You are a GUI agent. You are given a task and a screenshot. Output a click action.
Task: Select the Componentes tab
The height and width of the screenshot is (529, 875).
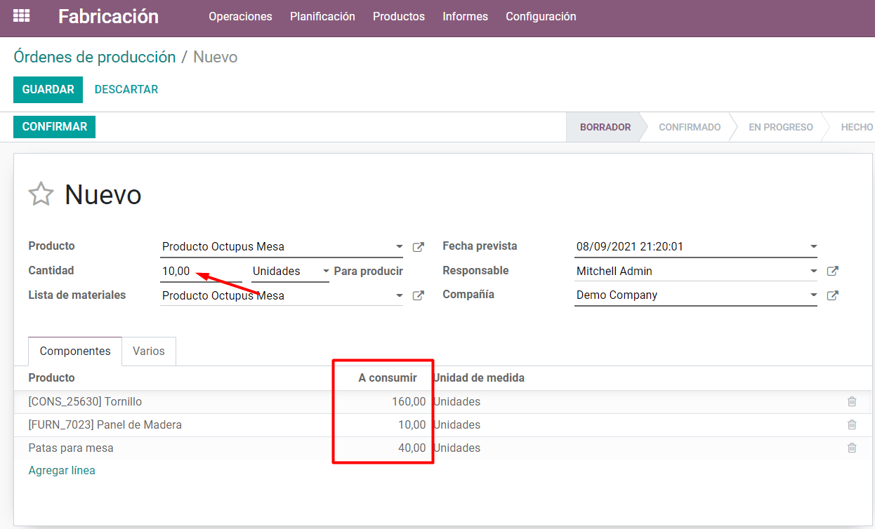click(74, 351)
